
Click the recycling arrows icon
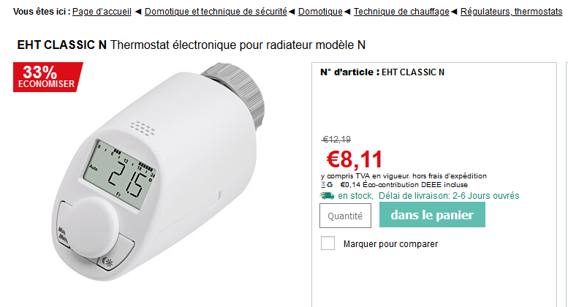(x=330, y=186)
